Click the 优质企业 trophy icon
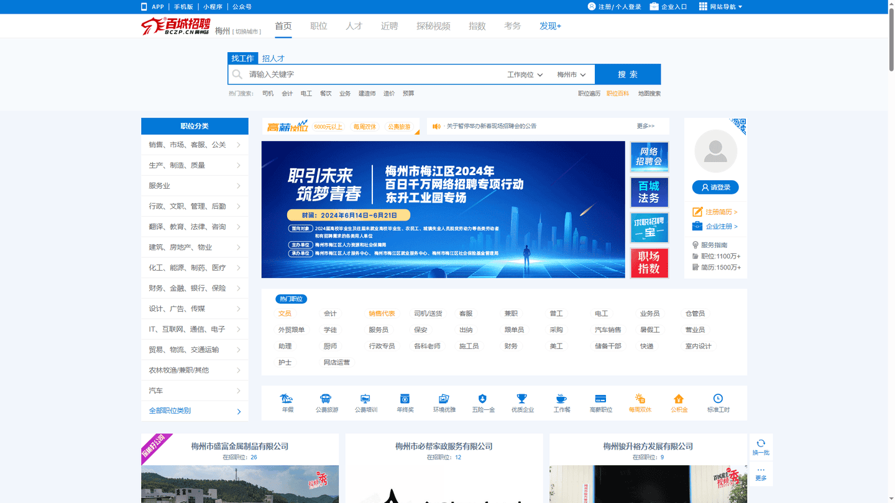Image resolution: width=895 pixels, height=503 pixels. 522,399
